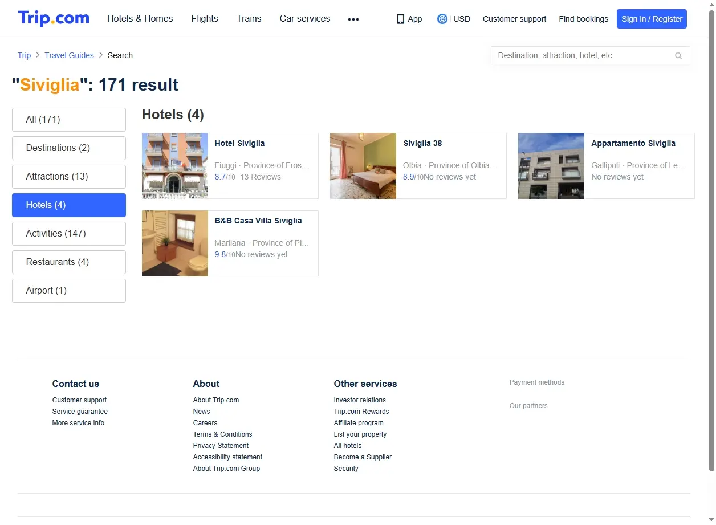Open About Trip.com link
The image size is (716, 525).
pos(216,400)
